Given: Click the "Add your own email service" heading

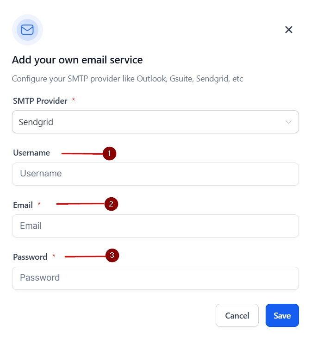Looking at the screenshot, I should coord(77,60).
